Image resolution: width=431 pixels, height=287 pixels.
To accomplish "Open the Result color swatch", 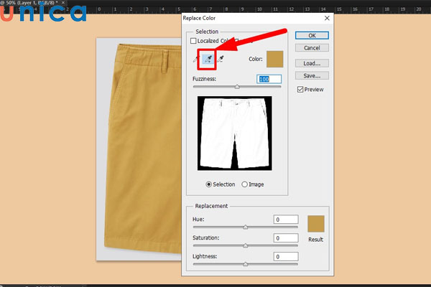I will tap(316, 224).
